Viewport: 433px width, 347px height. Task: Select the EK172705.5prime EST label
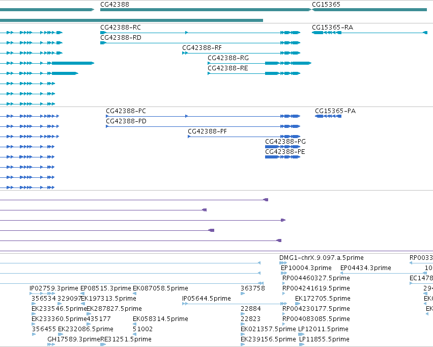323,299
